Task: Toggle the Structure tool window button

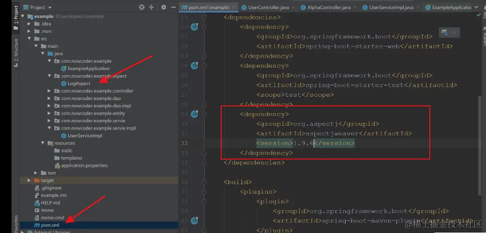Action: [x=16, y=53]
